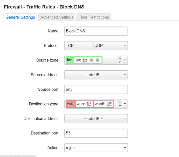The image size is (179, 157).
Task: Click the wan interface ethernet icon
Action: click(89, 104)
